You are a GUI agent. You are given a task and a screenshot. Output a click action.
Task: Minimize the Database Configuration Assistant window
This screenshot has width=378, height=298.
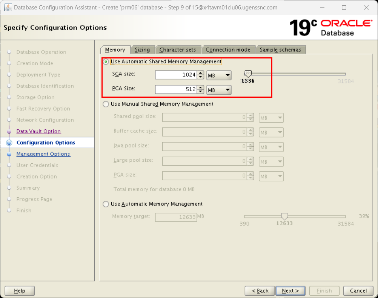click(x=322, y=8)
